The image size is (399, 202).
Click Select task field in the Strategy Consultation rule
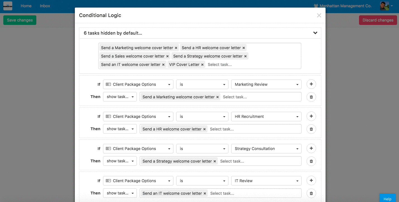tap(232, 161)
